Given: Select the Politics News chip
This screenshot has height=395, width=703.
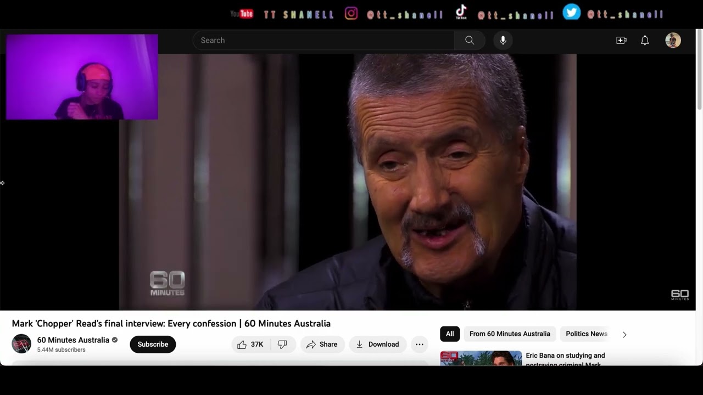Looking at the screenshot, I should click(x=587, y=334).
